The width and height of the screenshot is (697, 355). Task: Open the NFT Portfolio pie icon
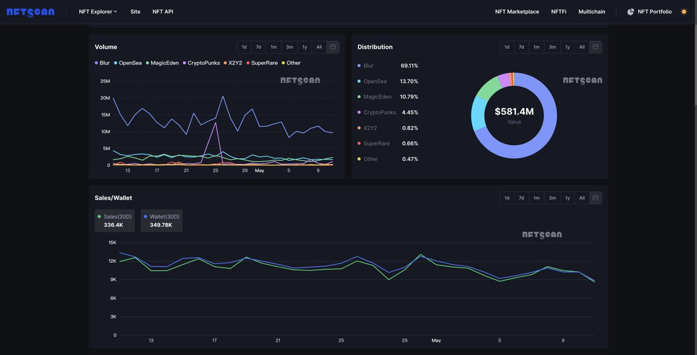coord(631,12)
